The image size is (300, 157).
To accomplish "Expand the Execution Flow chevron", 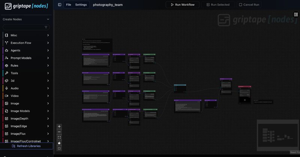I will point(48,43).
